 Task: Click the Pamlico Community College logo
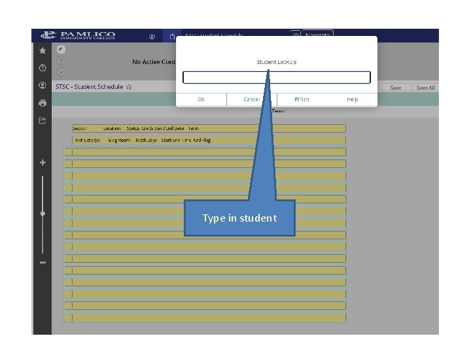(x=78, y=35)
